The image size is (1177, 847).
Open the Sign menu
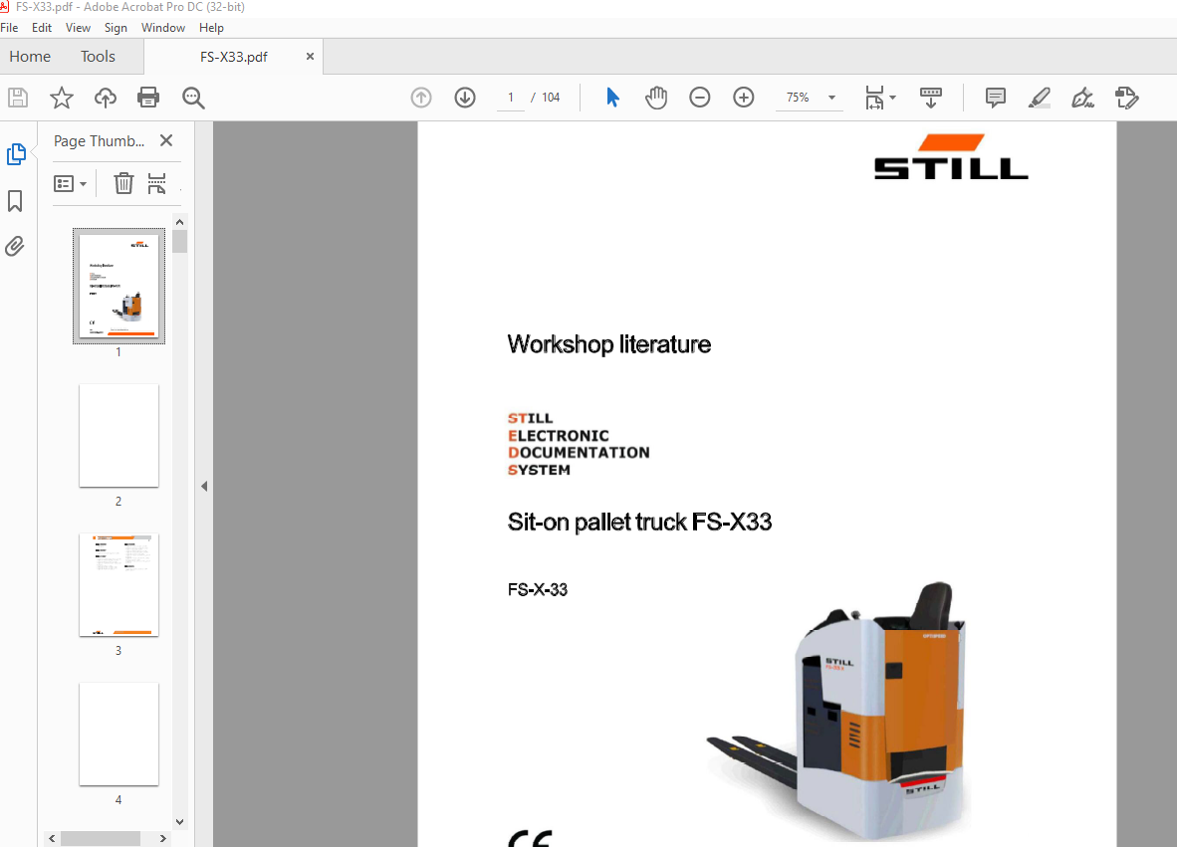click(x=116, y=28)
